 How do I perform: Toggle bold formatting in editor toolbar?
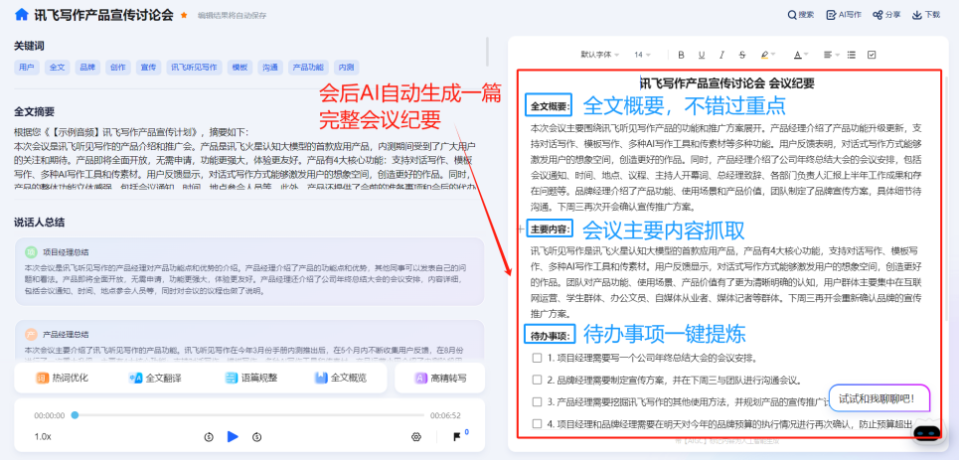point(681,55)
